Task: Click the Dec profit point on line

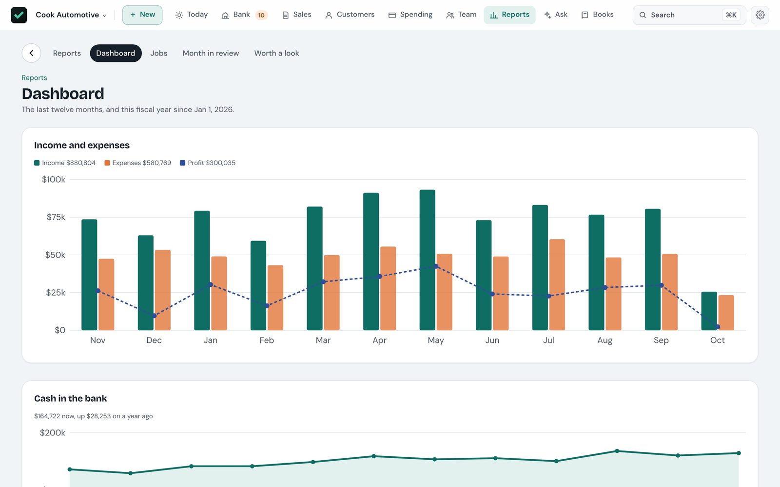Action: [x=155, y=316]
